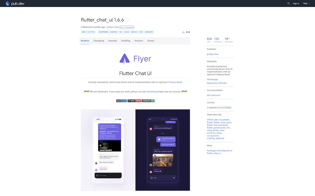The image size is (315, 196).
Task: Click the Apache-2.0 license text
Action: click(x=215, y=108)
